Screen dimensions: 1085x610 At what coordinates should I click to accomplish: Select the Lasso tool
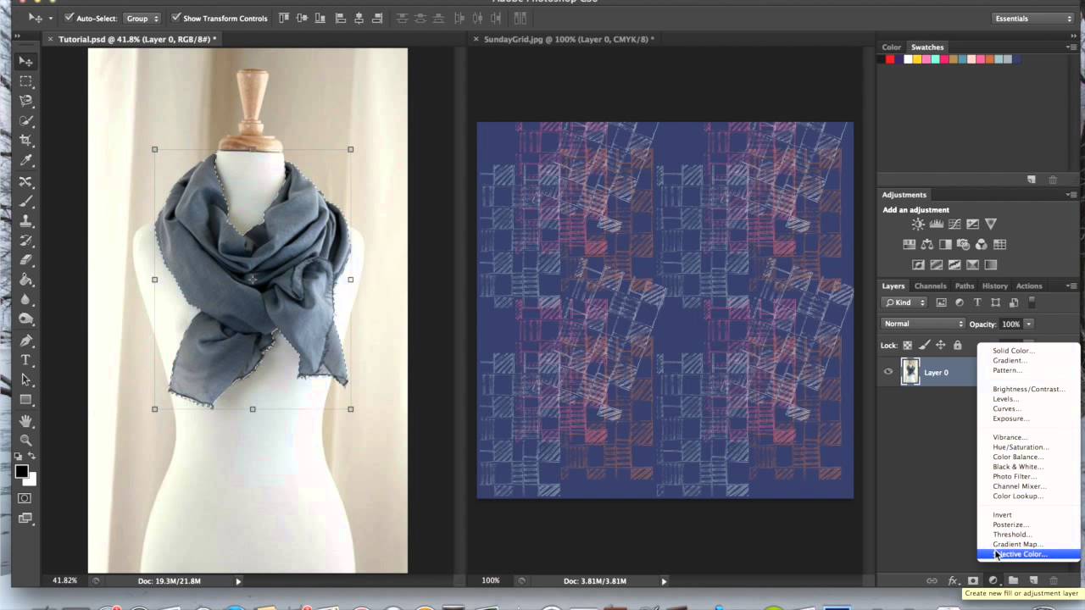[25, 101]
